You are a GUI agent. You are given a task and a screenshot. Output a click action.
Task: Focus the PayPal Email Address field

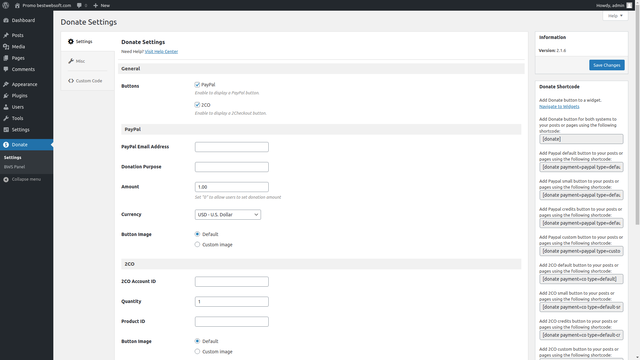[232, 147]
